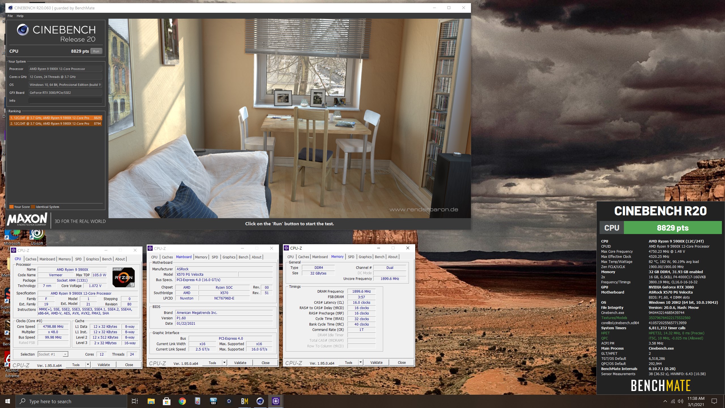Click the X570 PG Velocita model field

coord(206,274)
